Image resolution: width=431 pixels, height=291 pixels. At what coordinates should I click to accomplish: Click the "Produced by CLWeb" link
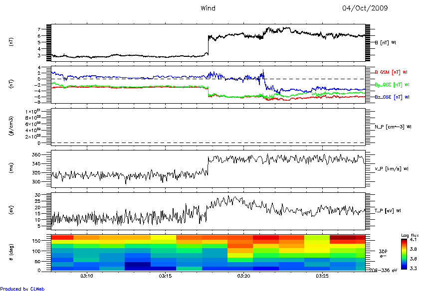[22, 289]
